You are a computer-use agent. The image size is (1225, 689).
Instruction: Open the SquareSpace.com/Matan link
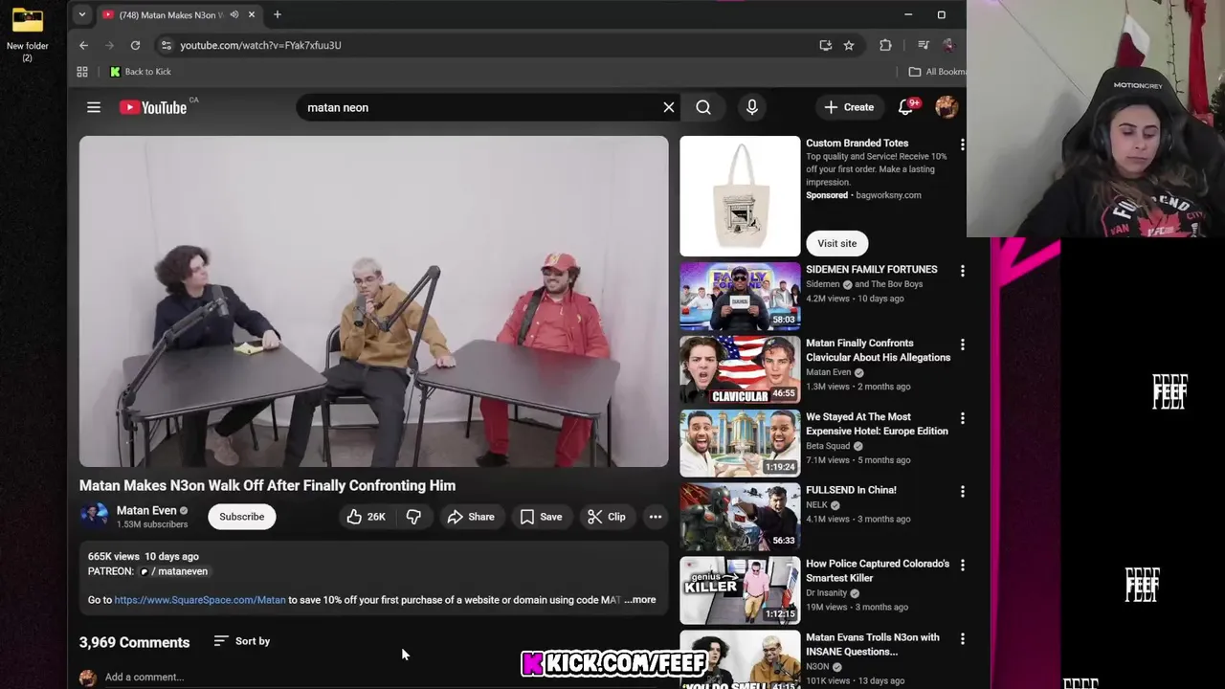click(x=200, y=600)
